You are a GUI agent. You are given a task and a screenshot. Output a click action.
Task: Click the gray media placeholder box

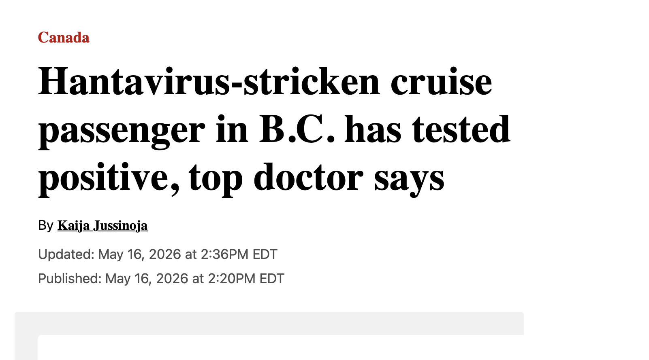coord(269,323)
